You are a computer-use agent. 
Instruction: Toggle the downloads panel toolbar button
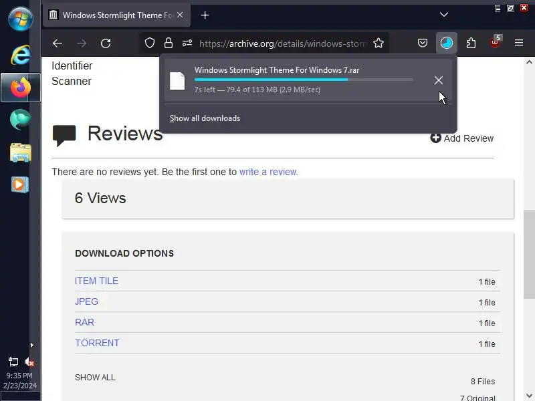pyautogui.click(x=446, y=43)
